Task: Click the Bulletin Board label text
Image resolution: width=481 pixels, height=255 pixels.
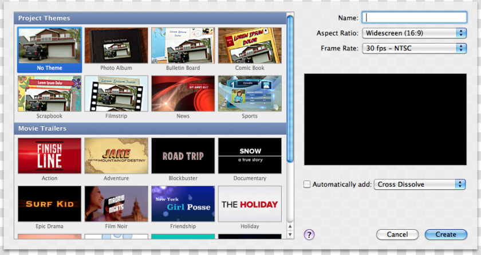Action: [x=183, y=68]
